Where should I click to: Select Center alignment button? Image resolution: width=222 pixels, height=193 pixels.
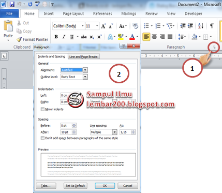click(154, 37)
